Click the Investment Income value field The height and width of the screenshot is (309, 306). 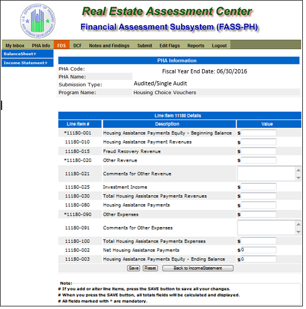(x=259, y=187)
